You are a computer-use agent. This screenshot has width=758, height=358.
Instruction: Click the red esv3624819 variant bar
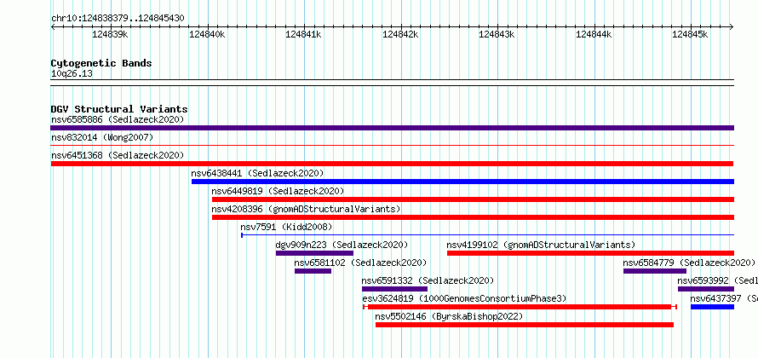click(x=520, y=307)
